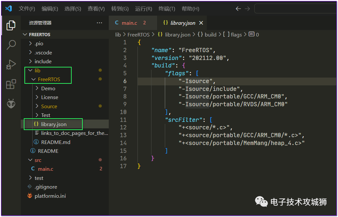The width and height of the screenshot is (338, 217).
Task: Go forward with the right arrow
Action: (247, 9)
